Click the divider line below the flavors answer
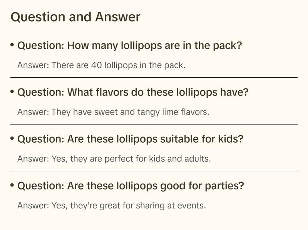308x230 pixels. click(154, 124)
